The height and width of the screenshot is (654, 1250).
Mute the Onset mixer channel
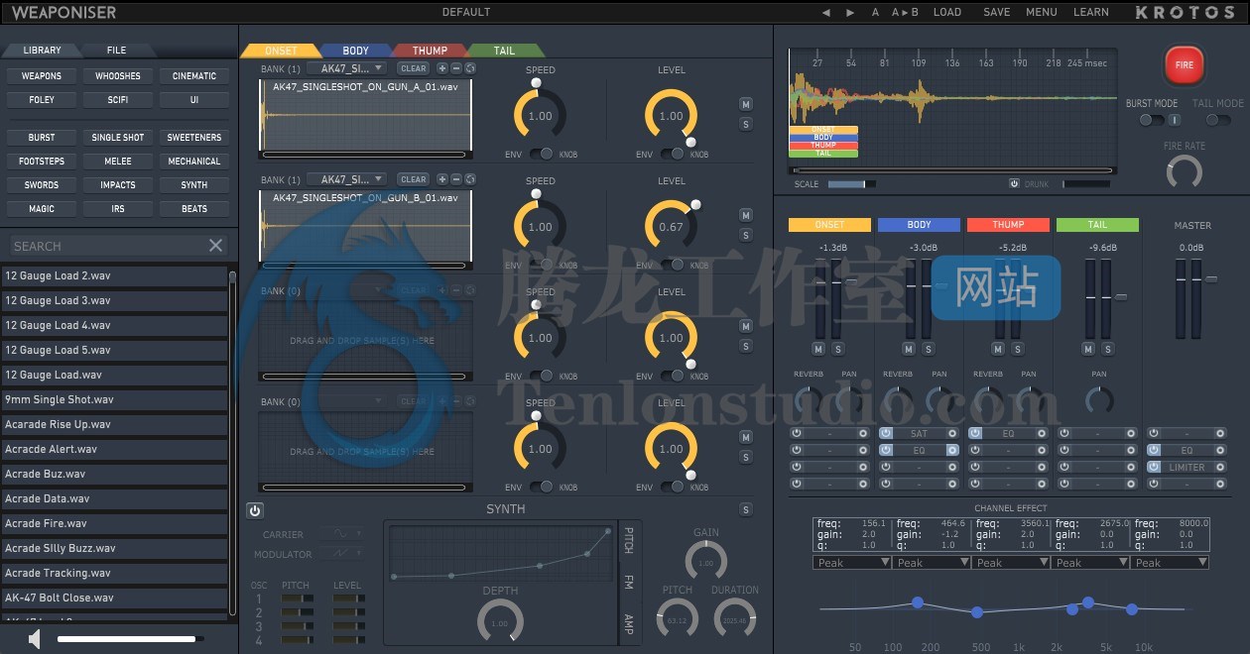818,349
